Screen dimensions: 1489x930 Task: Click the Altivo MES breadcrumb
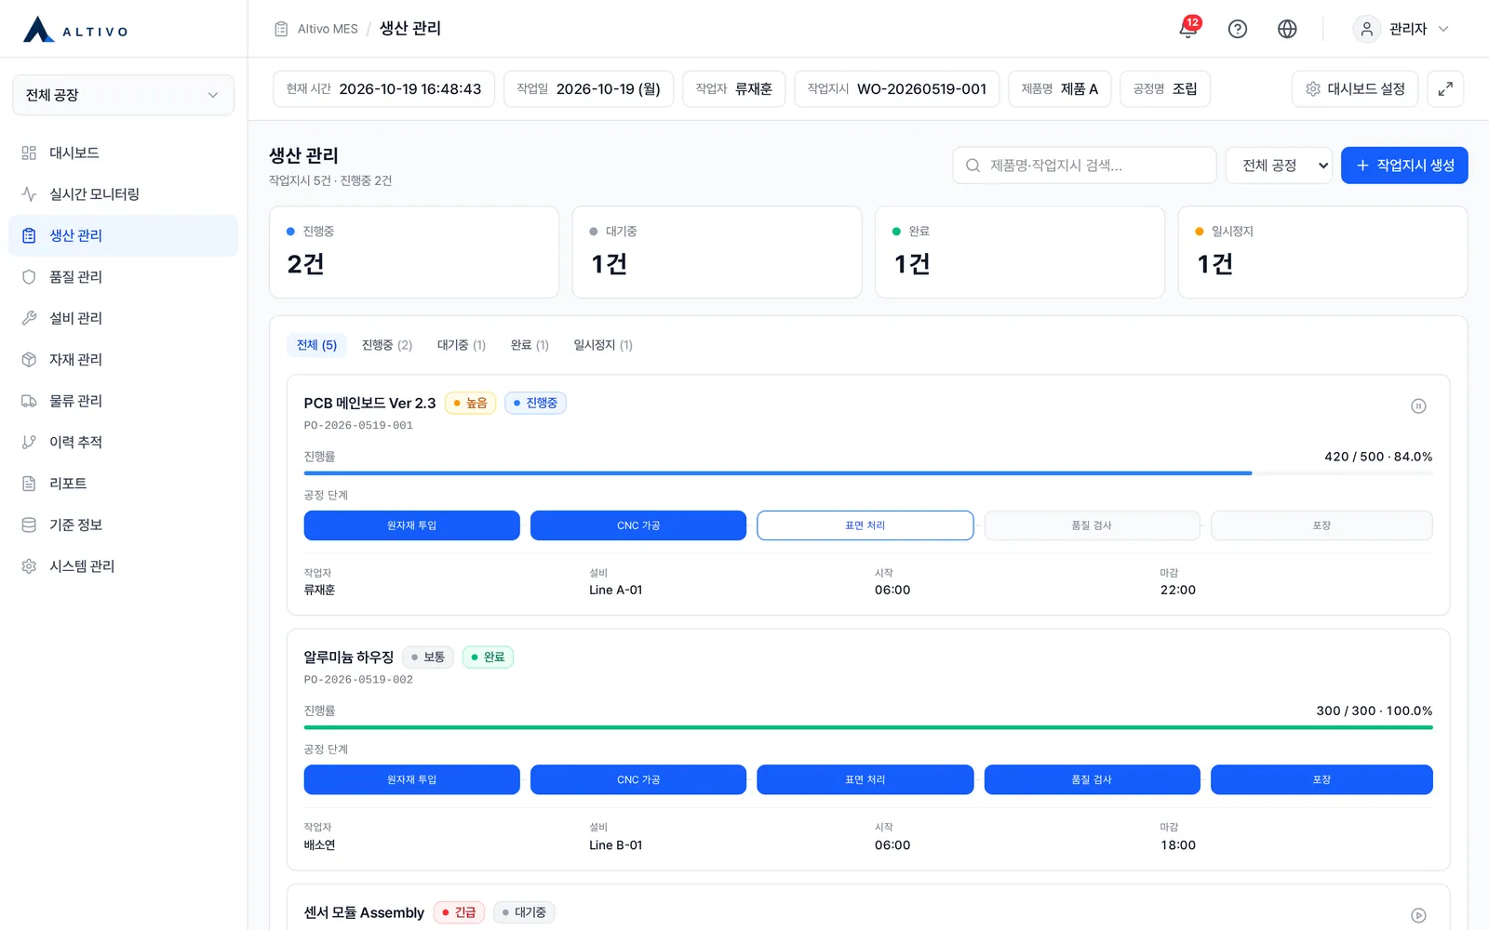[328, 29]
